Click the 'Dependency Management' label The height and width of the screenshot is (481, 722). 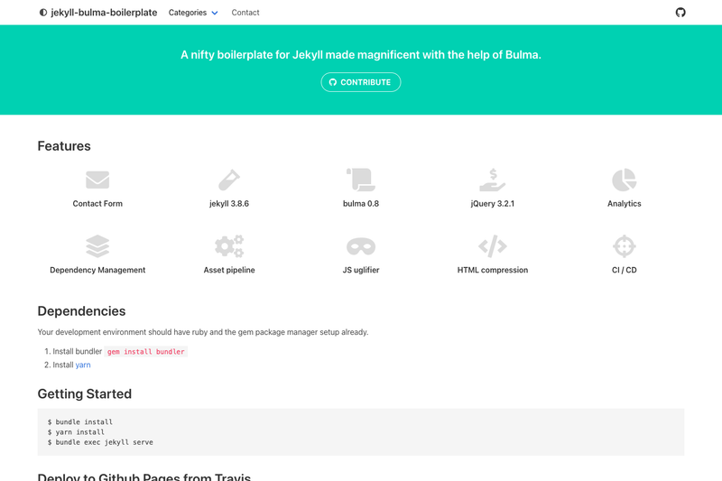tap(97, 270)
